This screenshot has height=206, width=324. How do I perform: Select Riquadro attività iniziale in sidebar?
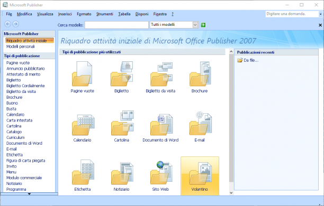point(30,41)
